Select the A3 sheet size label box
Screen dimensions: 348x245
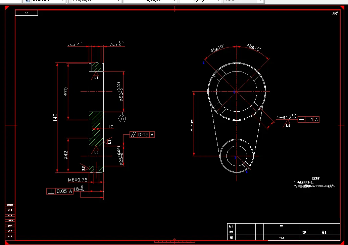pos(27,13)
